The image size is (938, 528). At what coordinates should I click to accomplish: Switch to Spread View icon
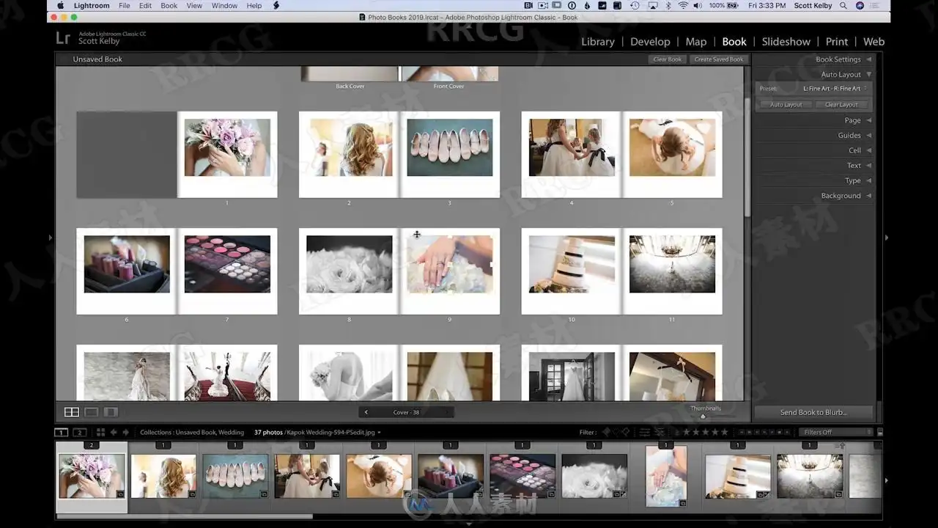pyautogui.click(x=92, y=412)
